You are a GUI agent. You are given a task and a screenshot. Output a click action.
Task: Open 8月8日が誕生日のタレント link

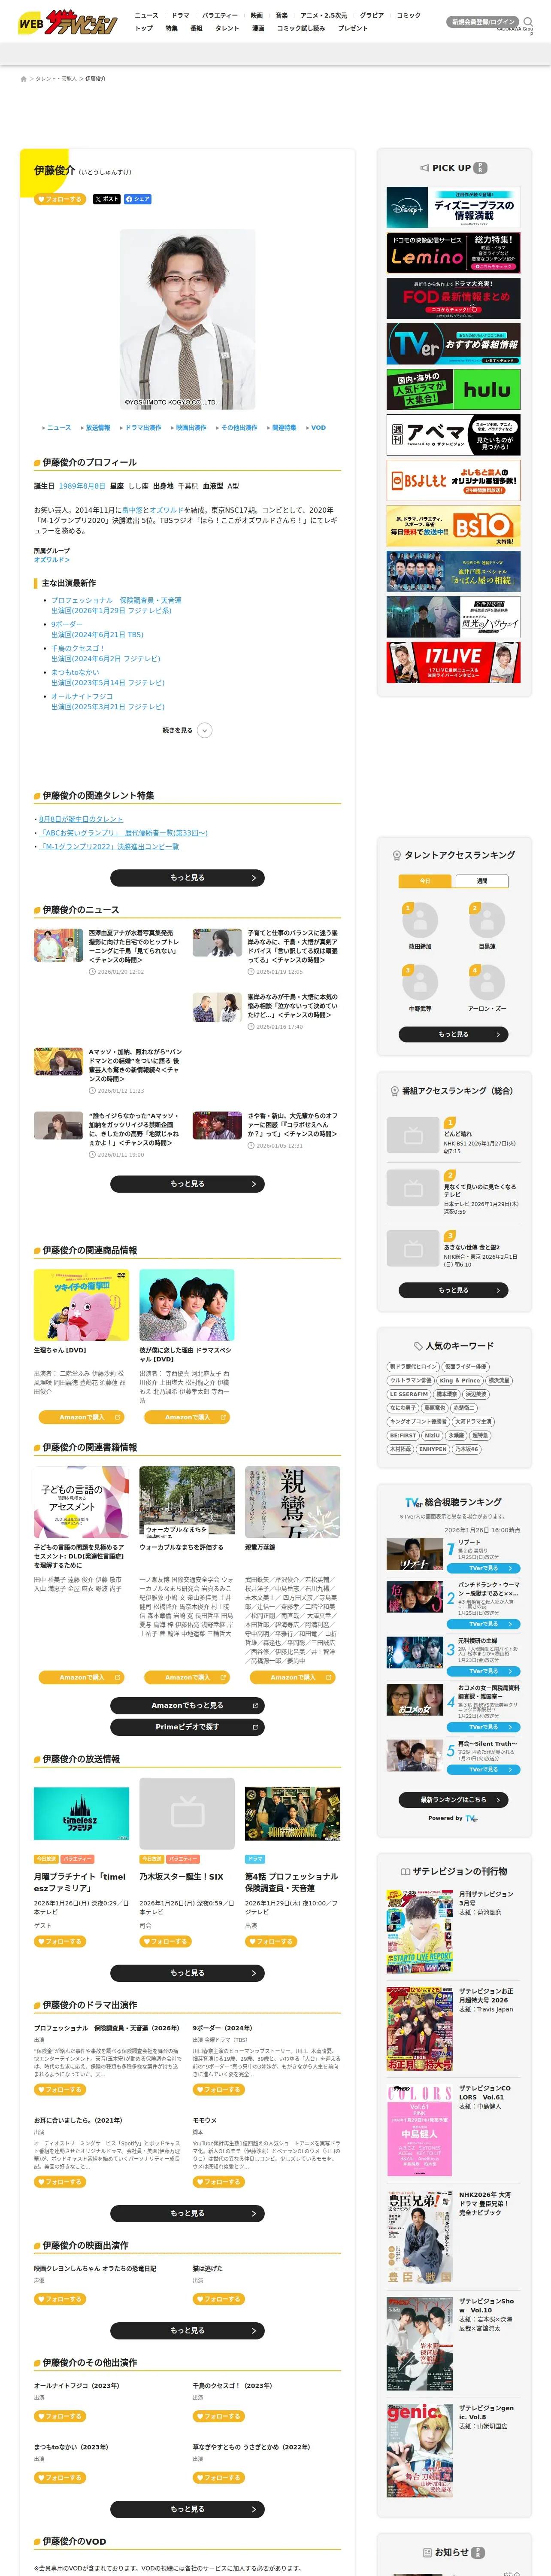[81, 819]
